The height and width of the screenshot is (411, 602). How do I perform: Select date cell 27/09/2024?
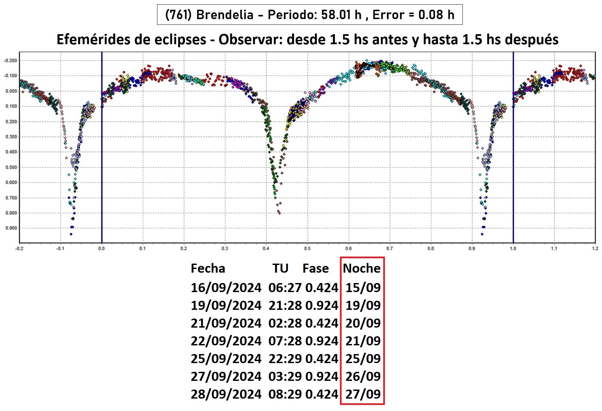226,376
